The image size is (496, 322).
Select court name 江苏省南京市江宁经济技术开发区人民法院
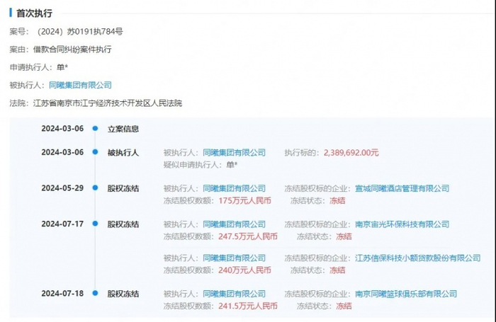click(x=108, y=103)
